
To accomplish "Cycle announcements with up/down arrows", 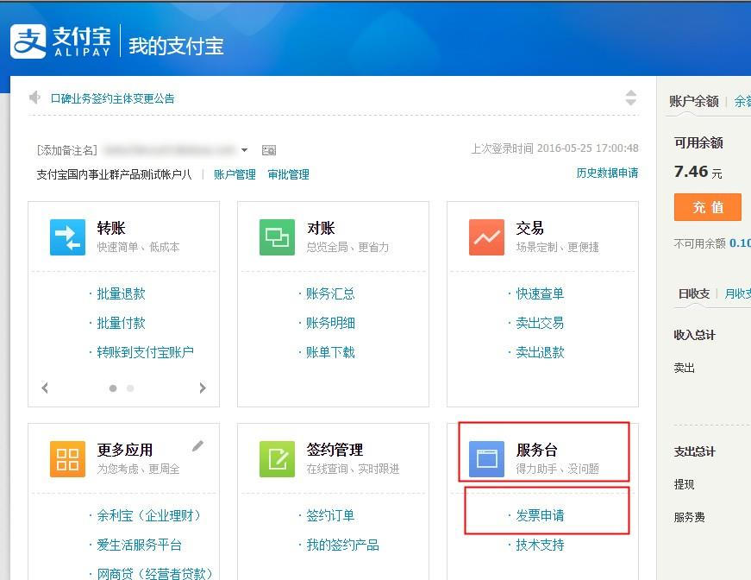I will [631, 98].
